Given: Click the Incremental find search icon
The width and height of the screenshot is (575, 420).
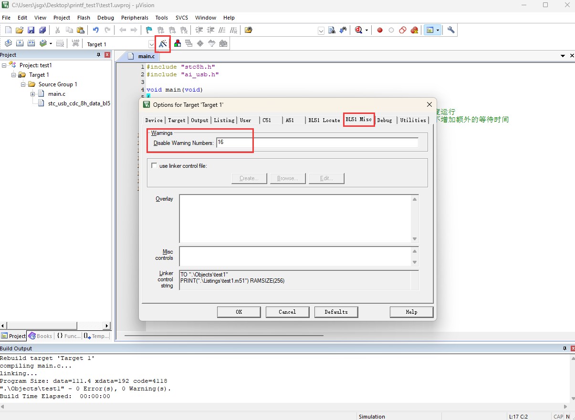Looking at the screenshot, I should tap(343, 30).
